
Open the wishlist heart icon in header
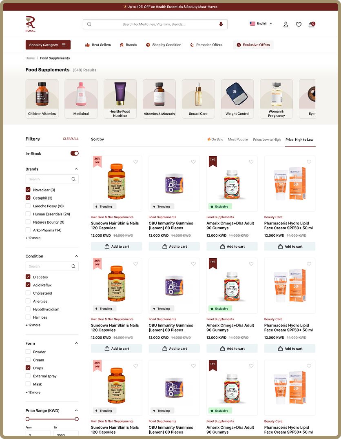[299, 24]
